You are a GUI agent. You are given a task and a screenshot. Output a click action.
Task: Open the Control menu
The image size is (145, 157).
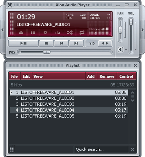(x=126, y=76)
